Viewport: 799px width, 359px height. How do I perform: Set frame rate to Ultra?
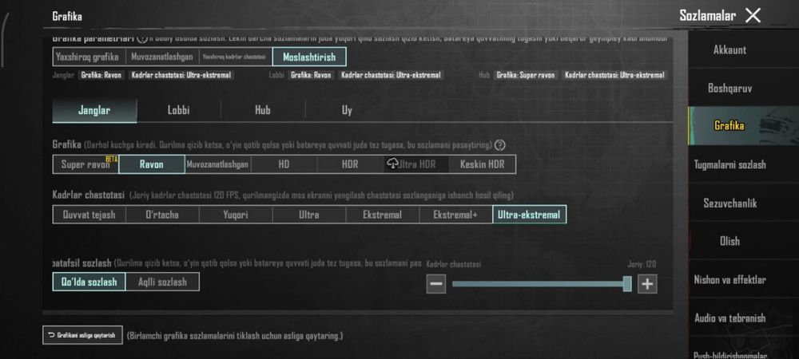tap(308, 215)
